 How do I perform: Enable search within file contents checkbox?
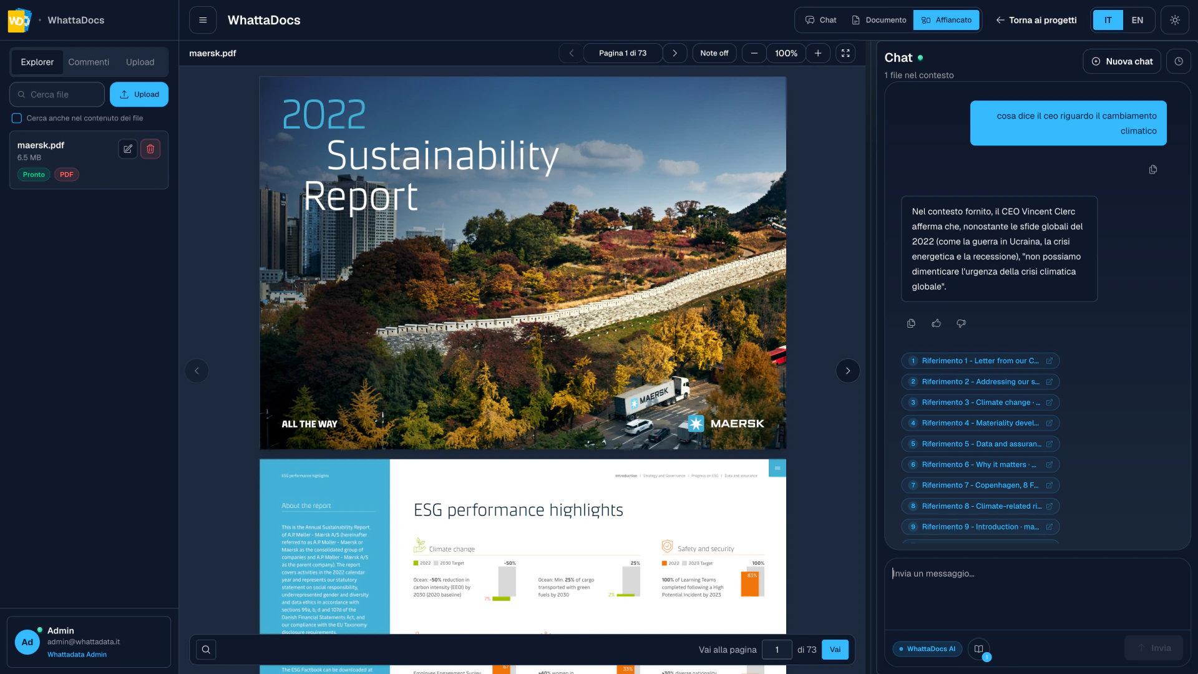tap(17, 118)
